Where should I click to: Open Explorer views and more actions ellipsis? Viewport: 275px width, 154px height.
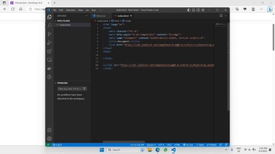(86, 16)
